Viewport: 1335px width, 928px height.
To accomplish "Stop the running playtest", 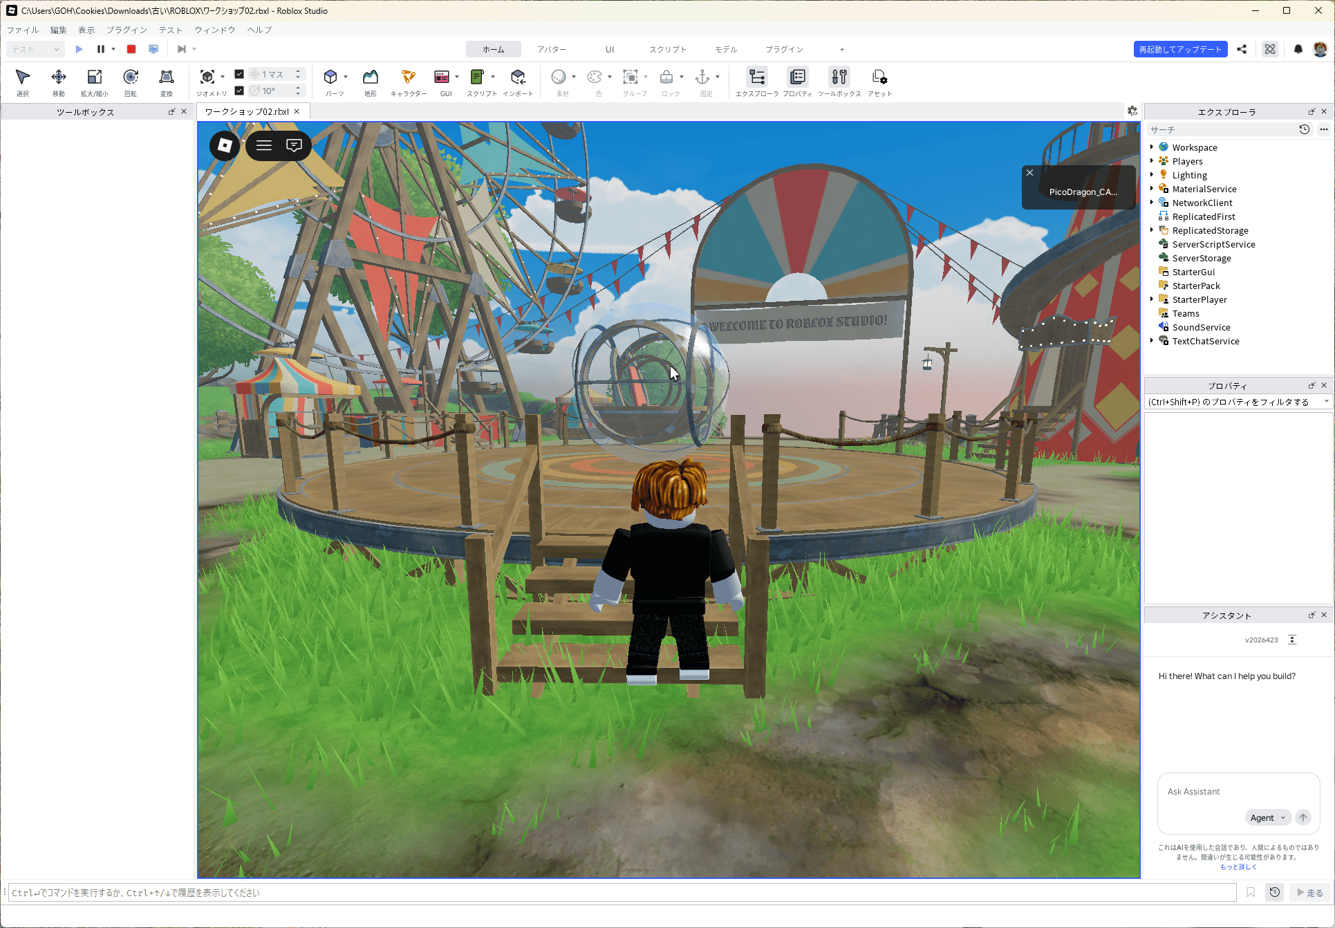I will [x=131, y=49].
